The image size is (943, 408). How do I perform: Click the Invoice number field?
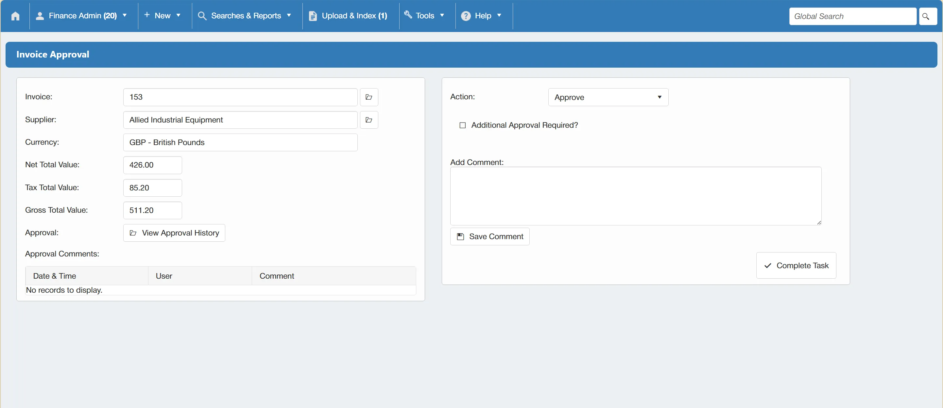click(x=240, y=97)
